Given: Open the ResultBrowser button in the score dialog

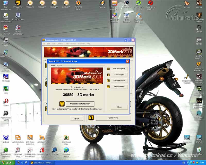Looking at the screenshot, I should [x=119, y=80].
